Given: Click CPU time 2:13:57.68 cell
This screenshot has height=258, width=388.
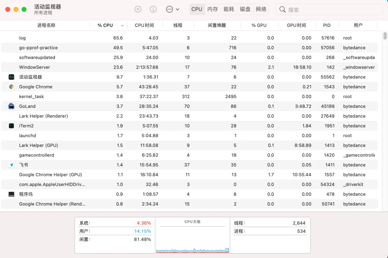Looking at the screenshot, I should tap(147, 67).
